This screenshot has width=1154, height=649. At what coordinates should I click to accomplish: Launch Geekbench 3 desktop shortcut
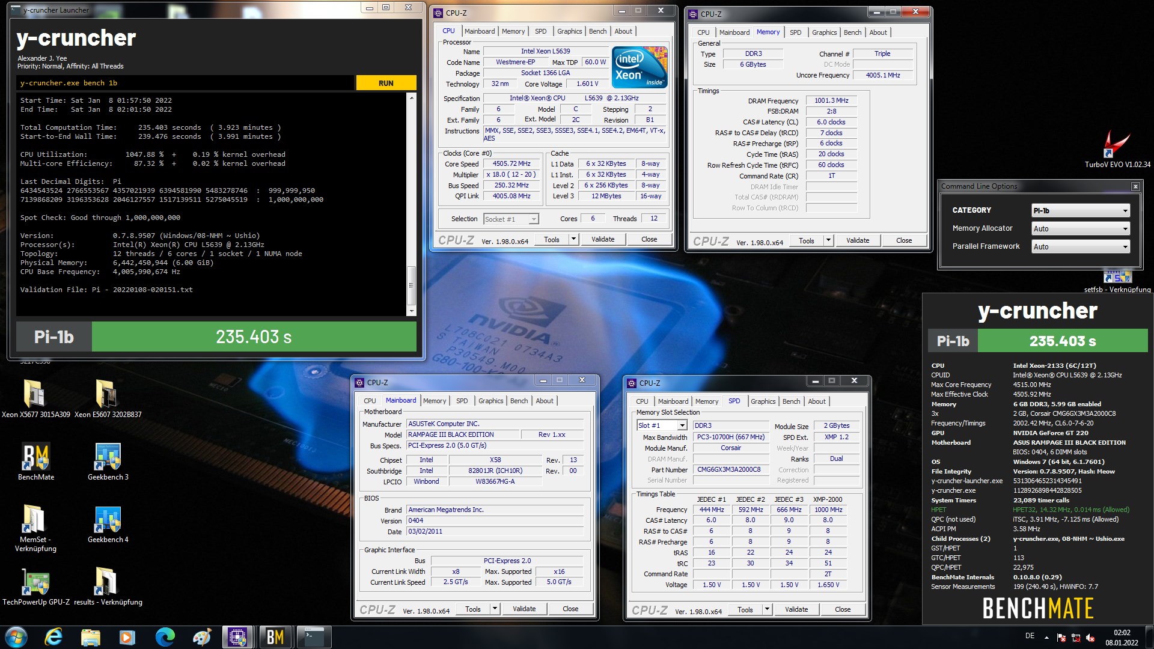[108, 462]
